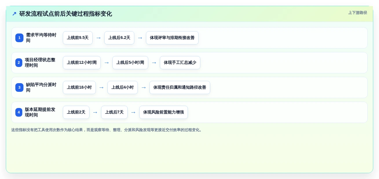The height and width of the screenshot is (179, 379).
Task: Click the 上下游路径 label in the header
Action: (x=358, y=13)
